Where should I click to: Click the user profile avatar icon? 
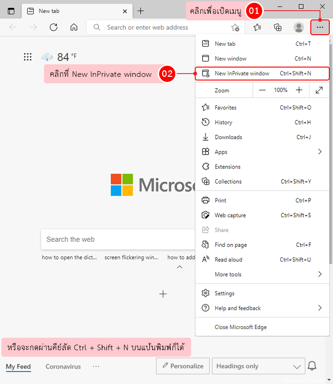tap(299, 27)
